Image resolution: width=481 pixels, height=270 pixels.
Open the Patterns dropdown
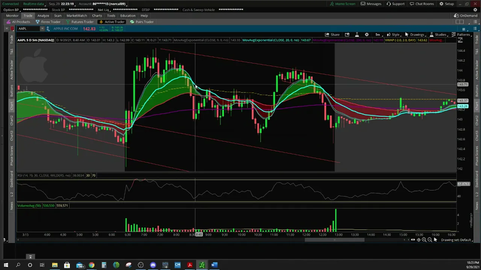pyautogui.click(x=461, y=34)
